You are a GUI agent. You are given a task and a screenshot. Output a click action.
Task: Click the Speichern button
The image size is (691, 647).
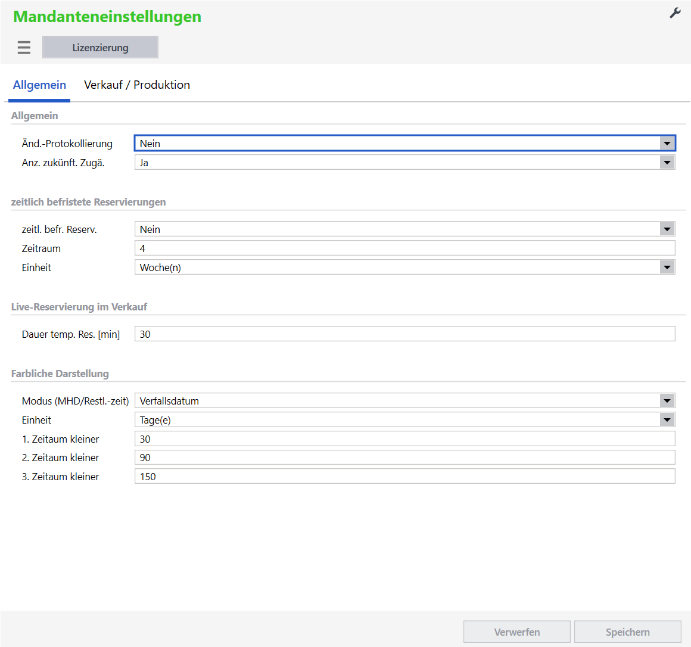tap(627, 632)
